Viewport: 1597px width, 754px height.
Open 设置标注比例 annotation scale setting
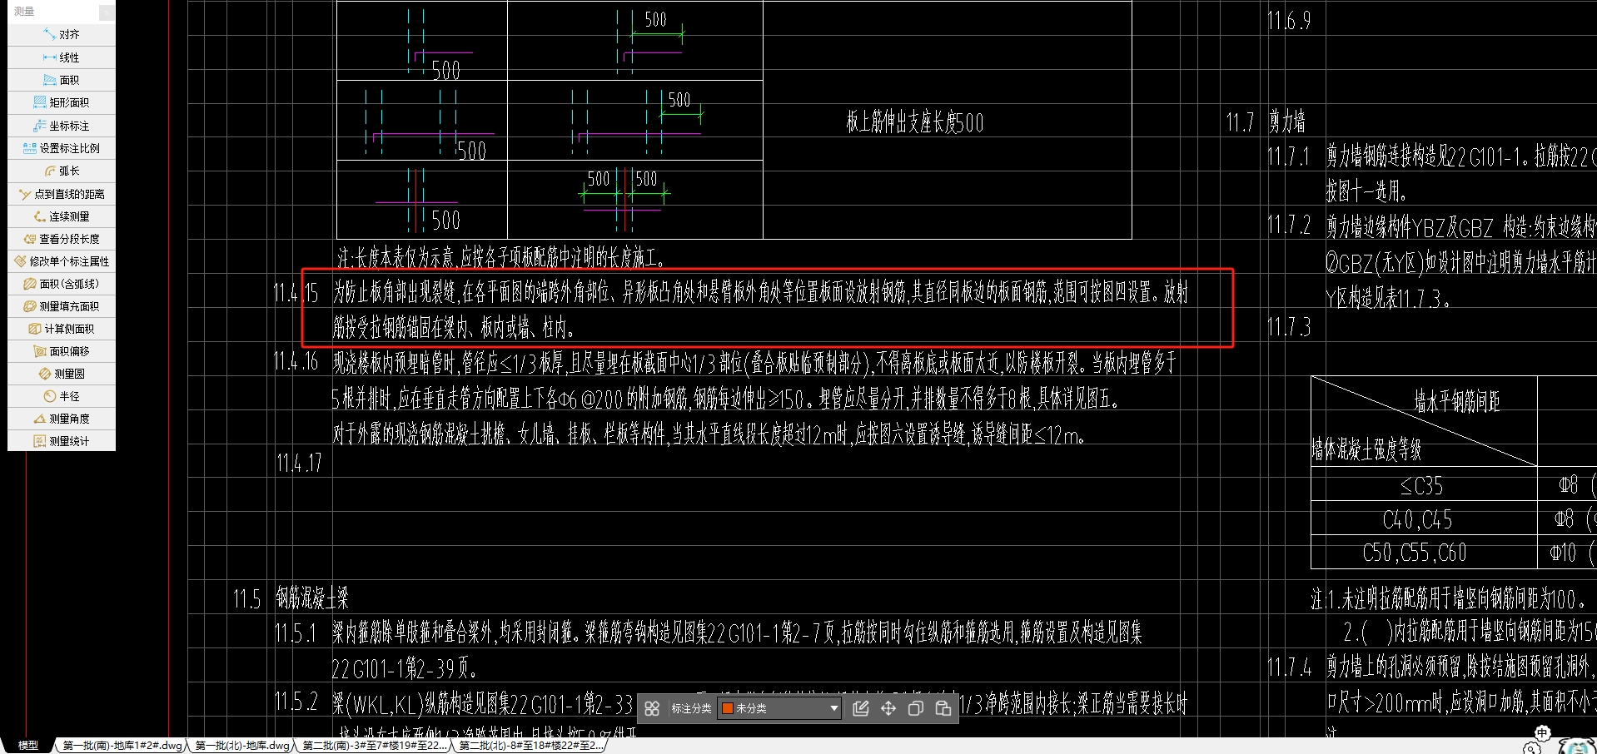click(62, 148)
